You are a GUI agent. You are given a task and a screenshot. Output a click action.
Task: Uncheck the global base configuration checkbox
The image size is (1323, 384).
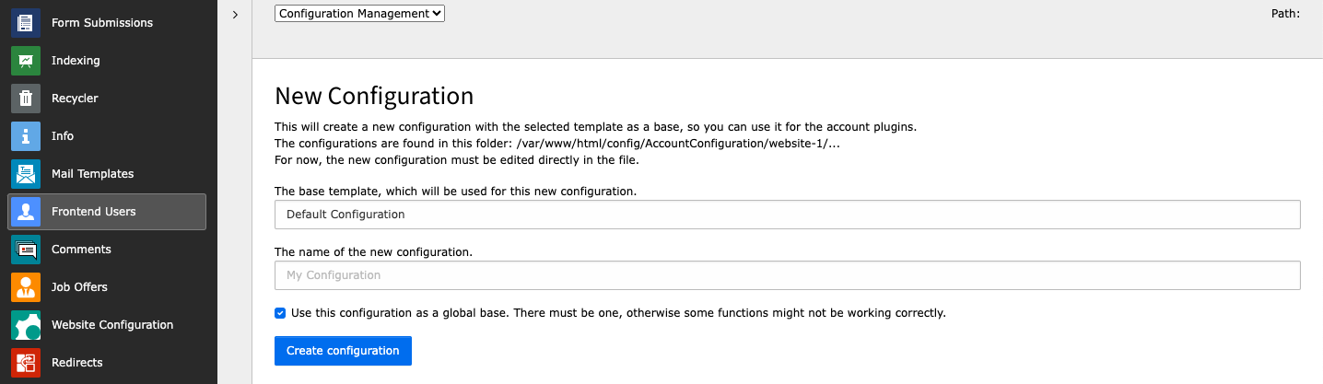[280, 313]
